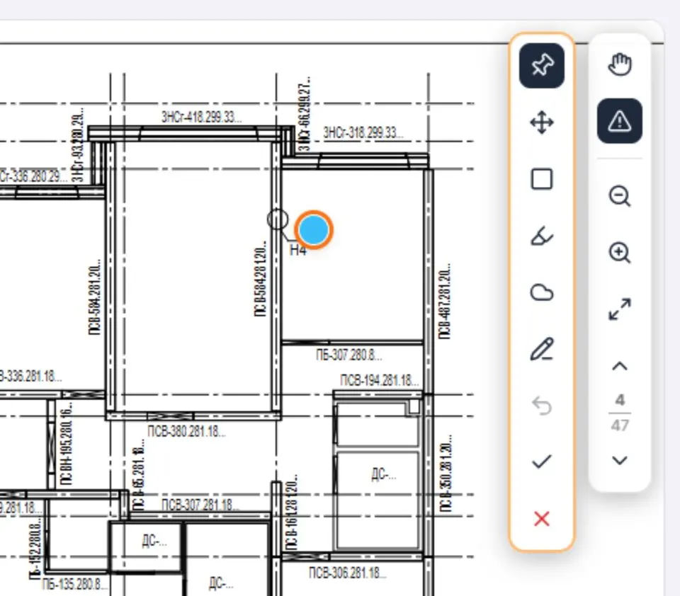This screenshot has width=680, height=596.
Task: Click the ПСВ-380.281.18 wall label
Action: click(186, 431)
